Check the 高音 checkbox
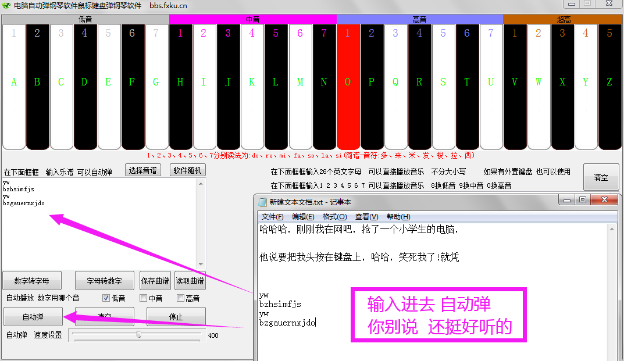Screen dimensions: 624x361 click(x=180, y=298)
